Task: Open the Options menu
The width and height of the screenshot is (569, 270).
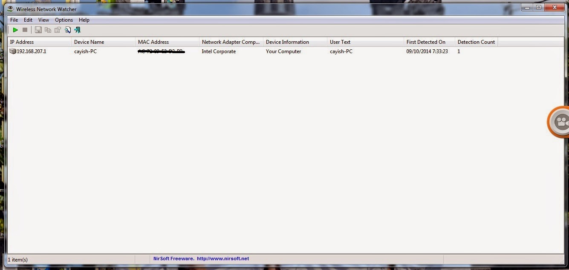Action: click(64, 20)
